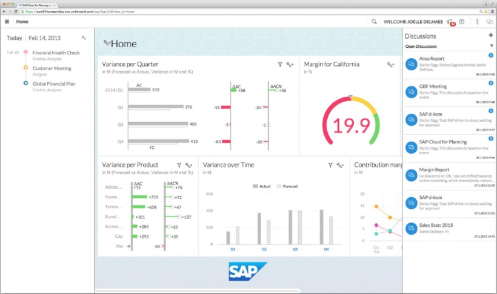Screen dimensions: 497x294
Task: Click the horizontal scrollbar below the dashboard
Action: pyautogui.click(x=198, y=291)
